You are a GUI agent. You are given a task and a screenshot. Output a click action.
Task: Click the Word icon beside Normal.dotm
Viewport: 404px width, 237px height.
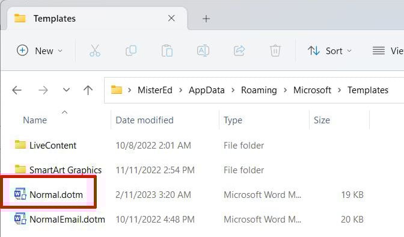point(20,194)
